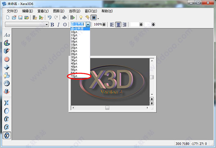The width and height of the screenshot is (216, 148).
Task: Center align the text
Action: (118, 25)
